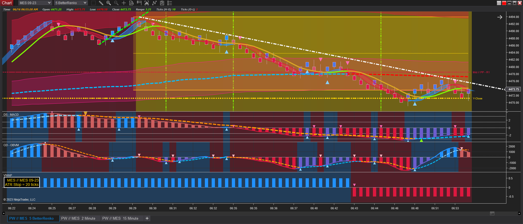Click the Ticks (H-O) 10 readout
The height and width of the screenshot is (224, 523).
coord(166,9)
